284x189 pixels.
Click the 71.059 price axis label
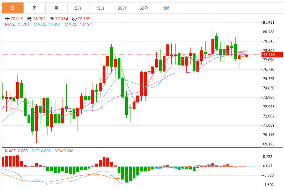[269, 125]
